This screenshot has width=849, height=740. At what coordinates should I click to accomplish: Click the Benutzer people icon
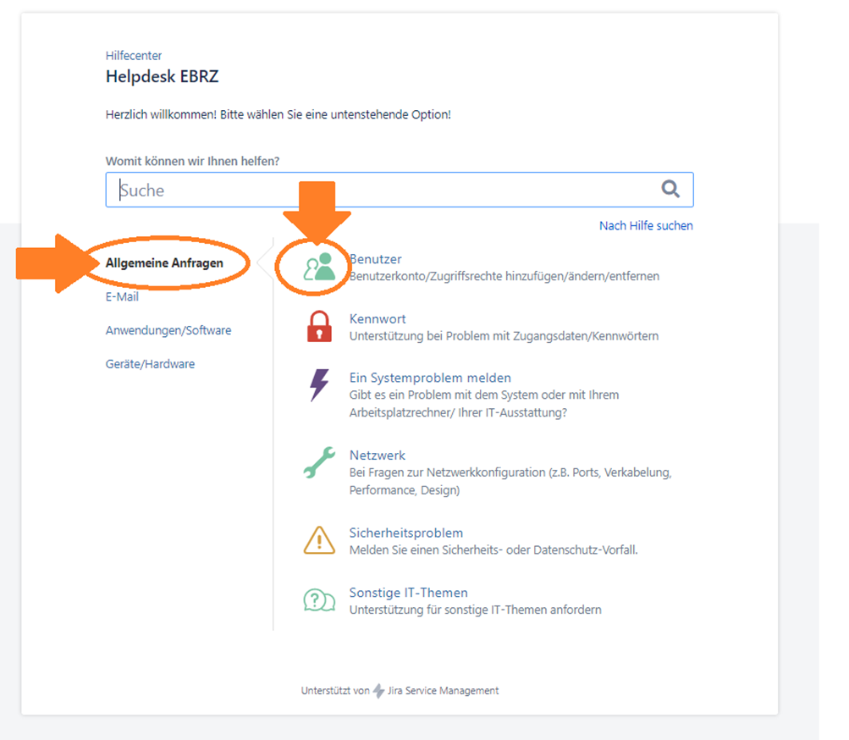[319, 267]
